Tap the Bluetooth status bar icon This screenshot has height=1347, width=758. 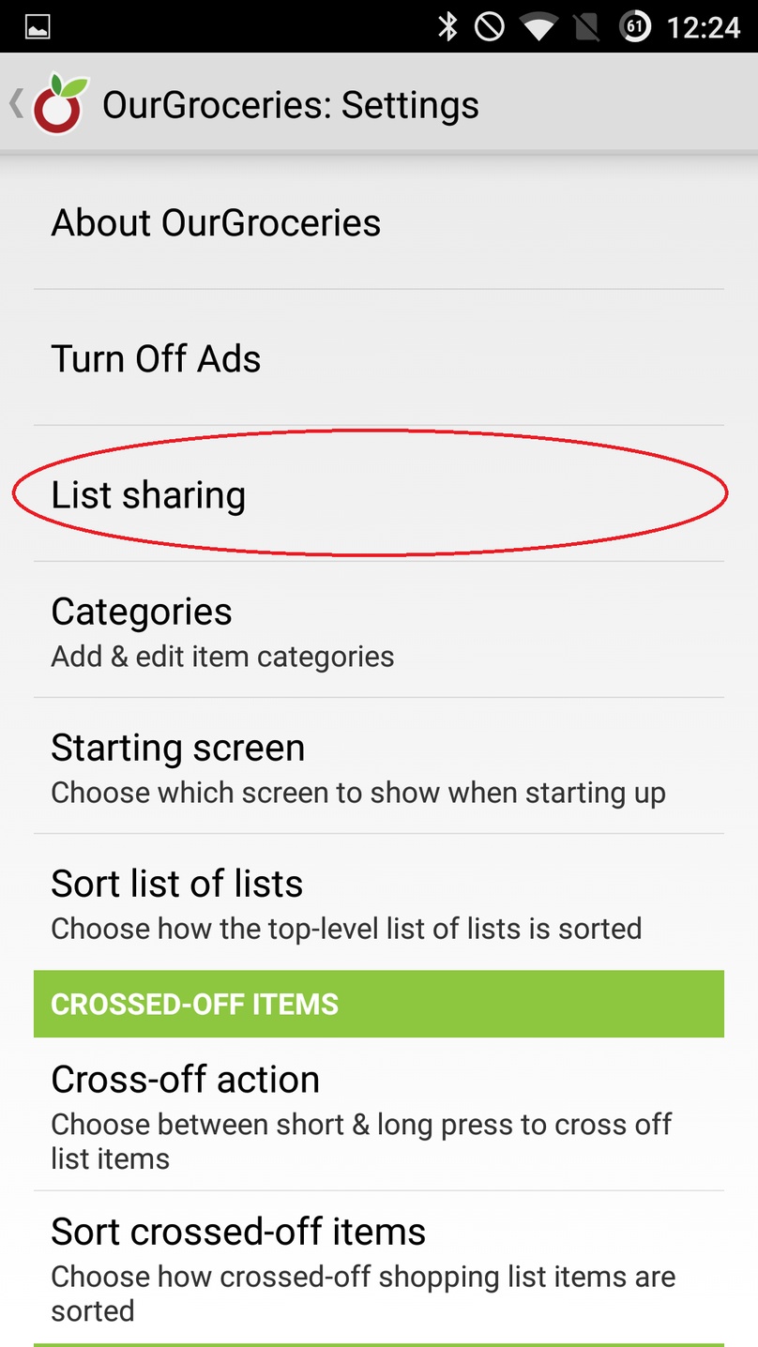[448, 27]
